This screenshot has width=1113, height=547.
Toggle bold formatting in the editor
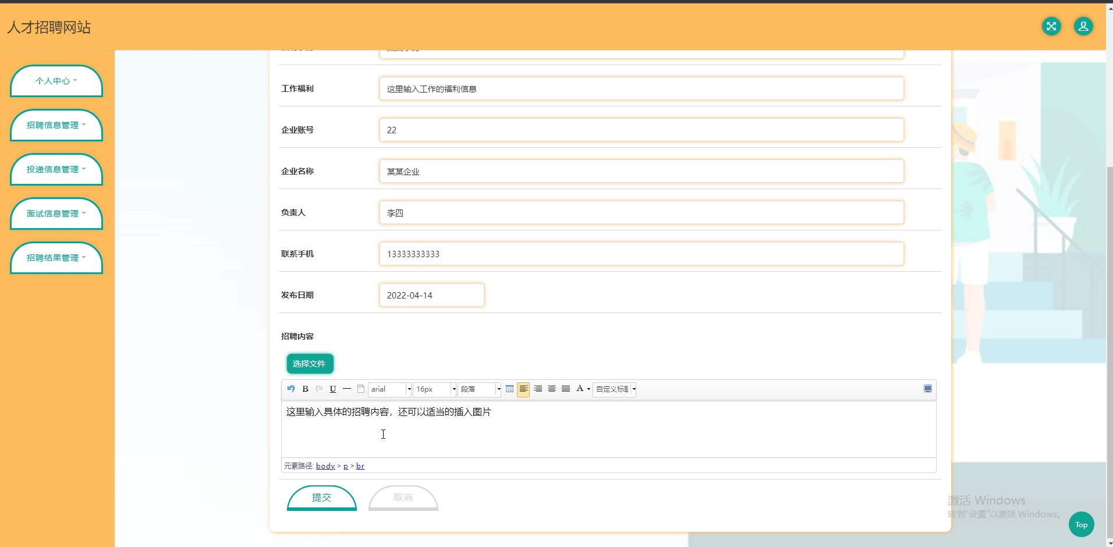(x=305, y=389)
